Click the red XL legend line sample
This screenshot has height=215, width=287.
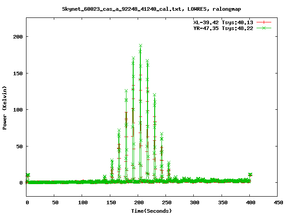[264, 22]
